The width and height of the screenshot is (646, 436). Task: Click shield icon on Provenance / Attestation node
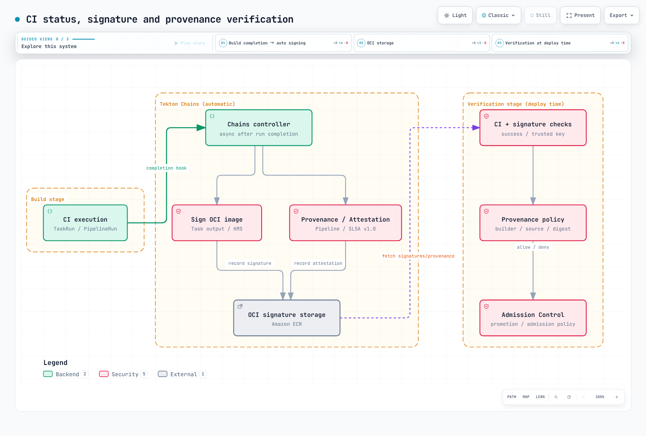296,211
